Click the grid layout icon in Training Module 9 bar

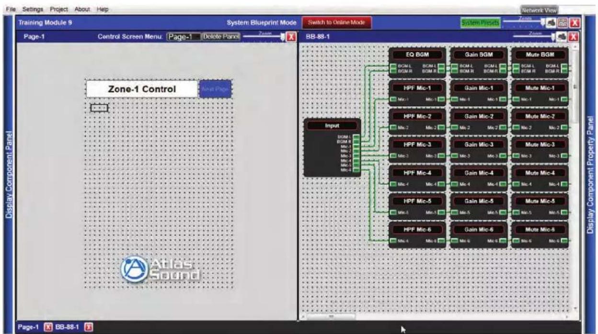tap(563, 22)
